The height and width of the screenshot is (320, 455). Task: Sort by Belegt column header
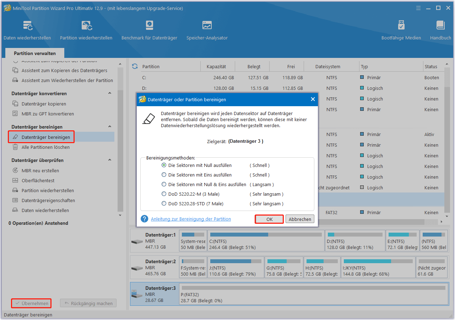(x=254, y=66)
